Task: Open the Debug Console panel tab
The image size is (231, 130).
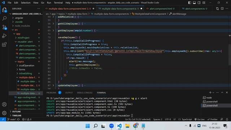Action: pos(84,93)
